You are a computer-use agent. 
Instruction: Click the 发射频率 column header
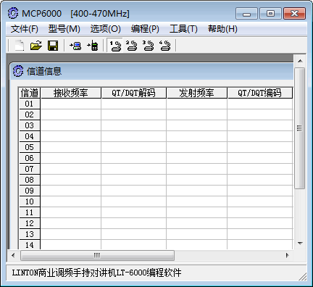point(197,93)
